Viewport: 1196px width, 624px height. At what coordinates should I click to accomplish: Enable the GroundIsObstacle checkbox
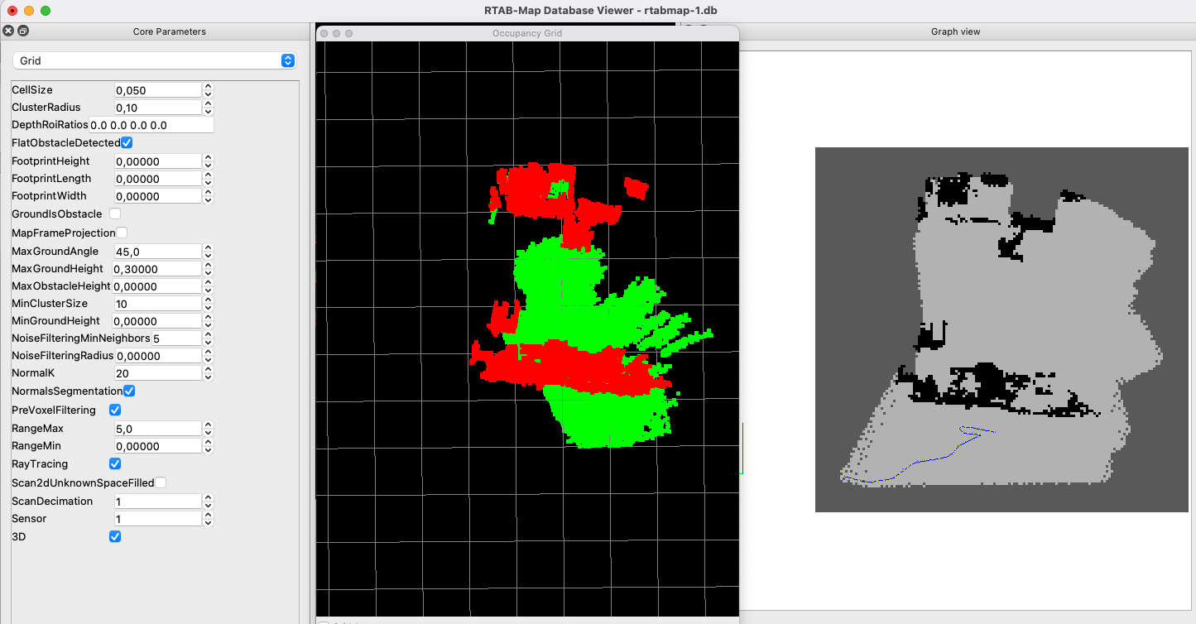pyautogui.click(x=114, y=214)
